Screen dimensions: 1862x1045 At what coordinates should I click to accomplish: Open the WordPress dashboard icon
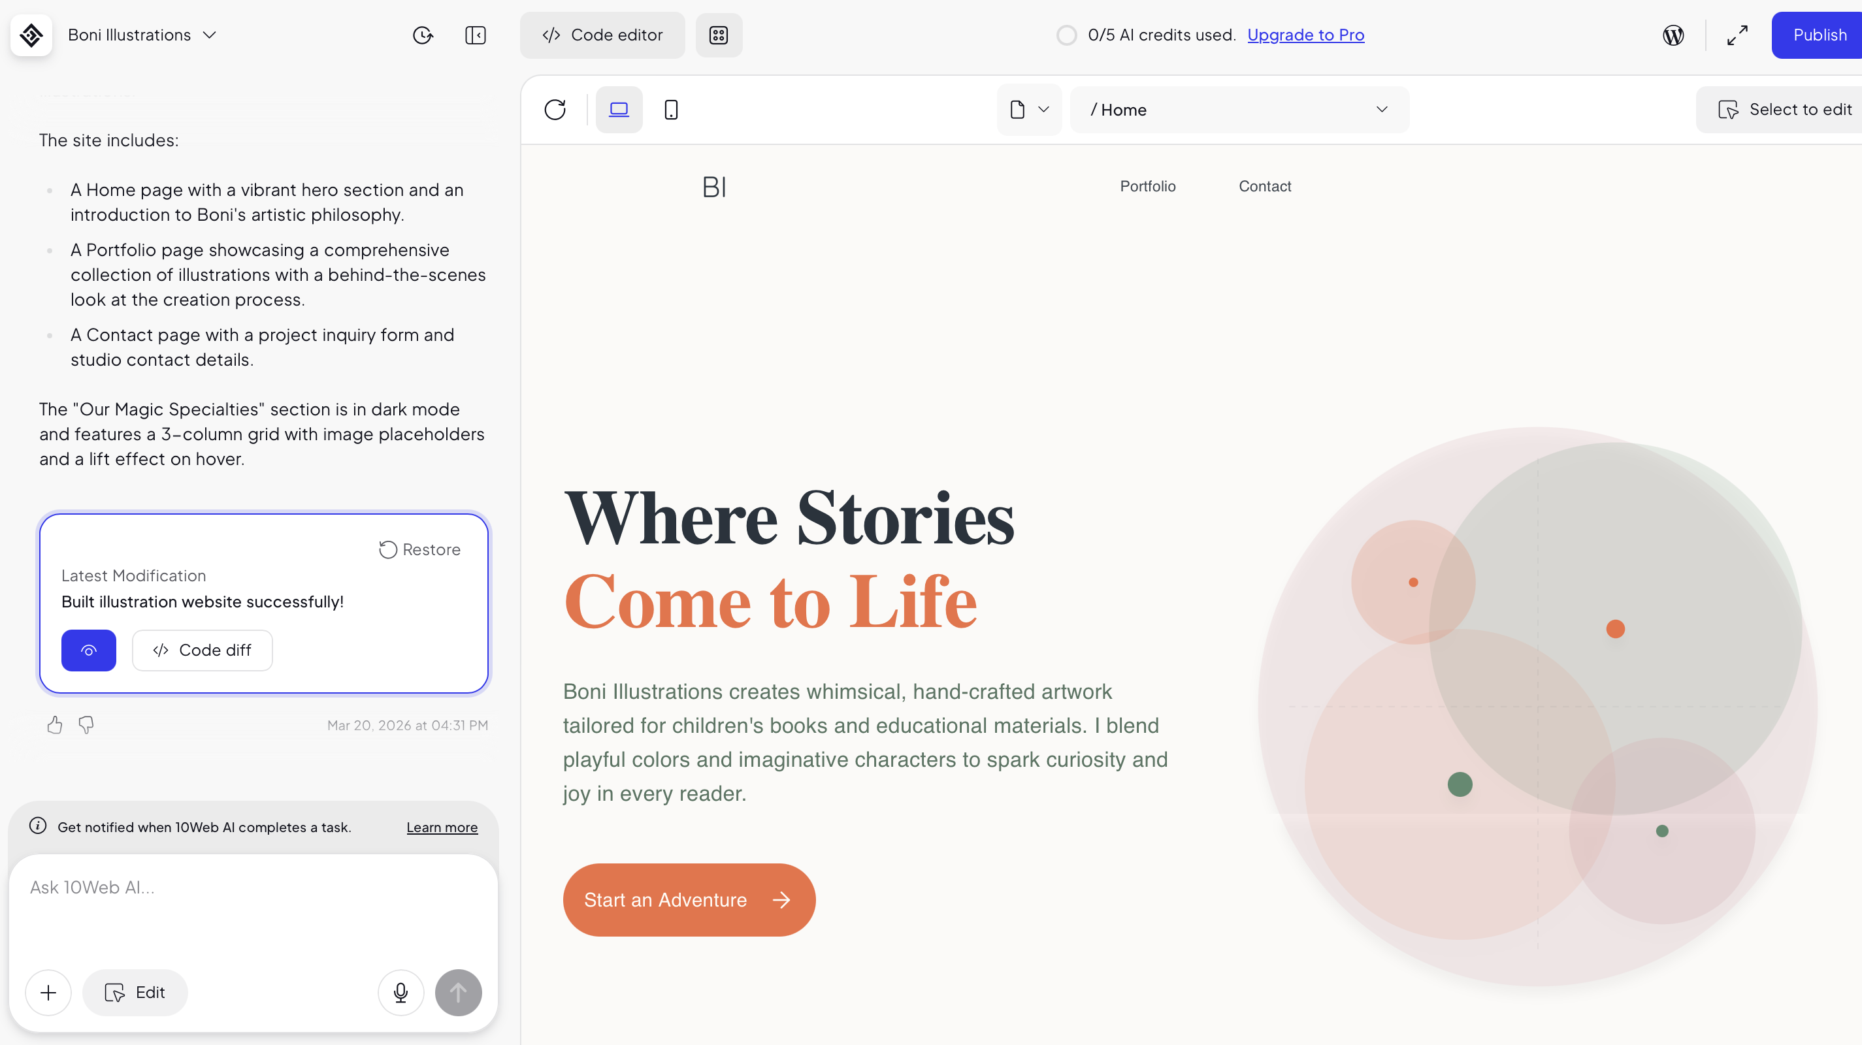pyautogui.click(x=1673, y=35)
